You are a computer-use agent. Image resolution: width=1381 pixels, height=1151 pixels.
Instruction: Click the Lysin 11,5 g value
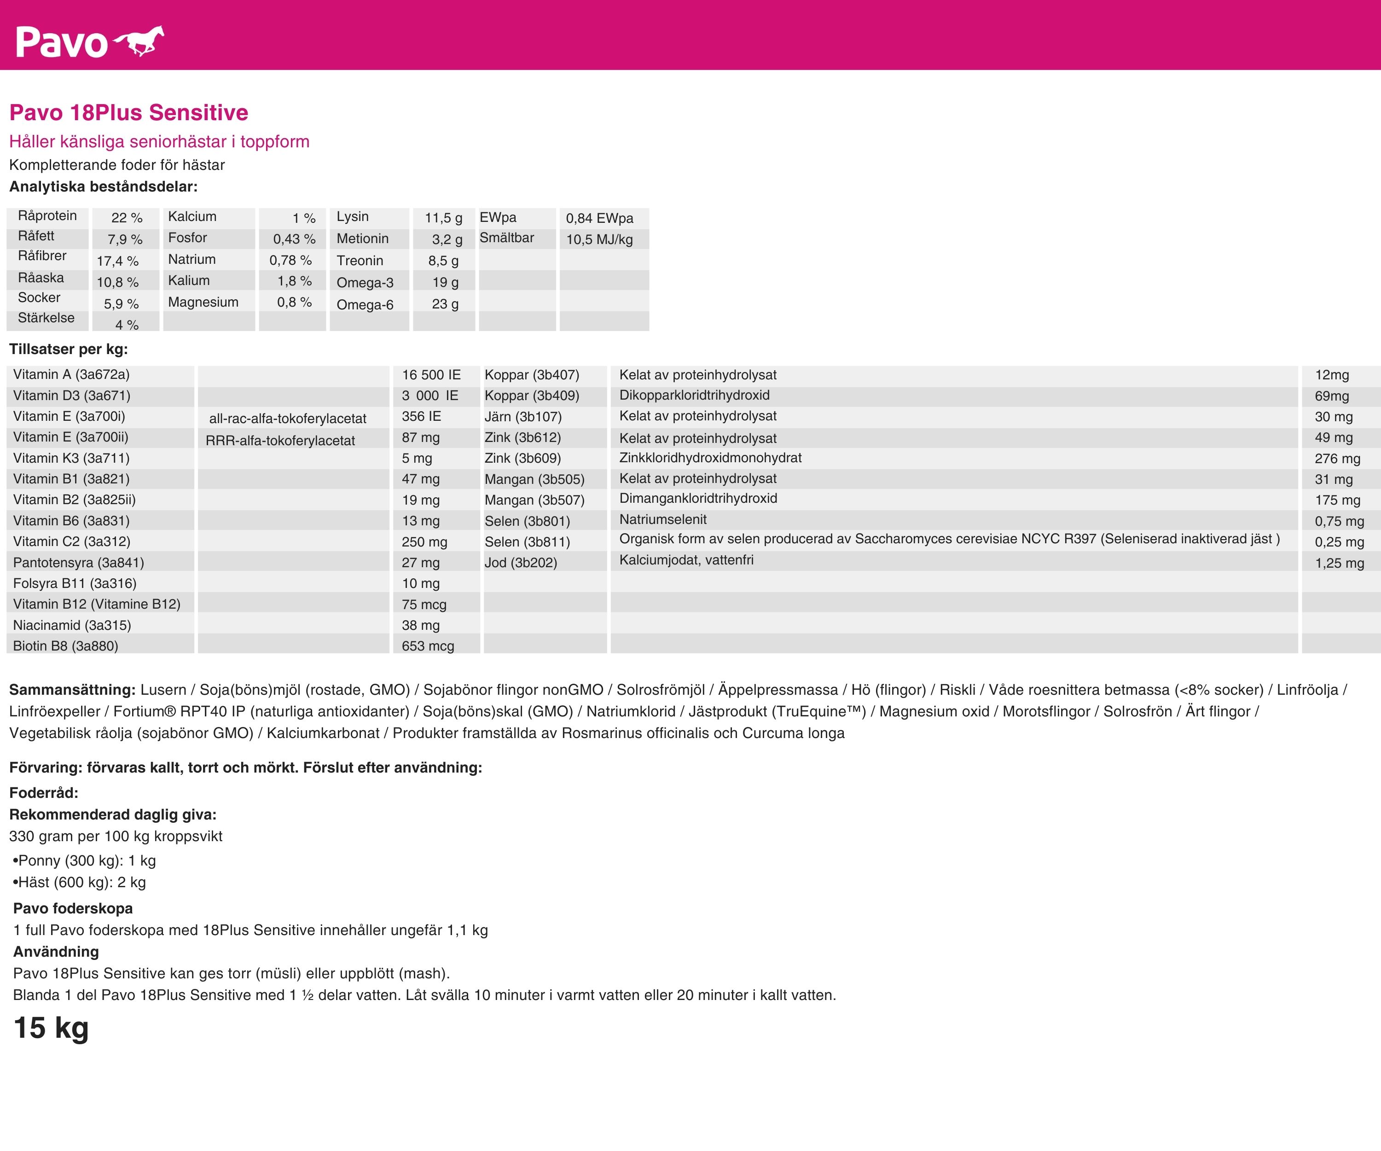[x=443, y=218]
